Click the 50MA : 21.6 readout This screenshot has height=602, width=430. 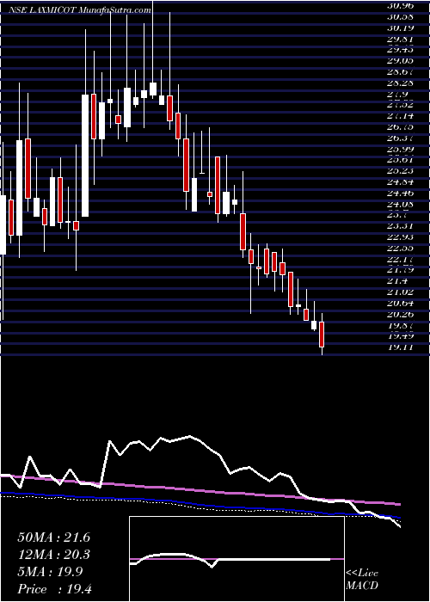coord(53,537)
